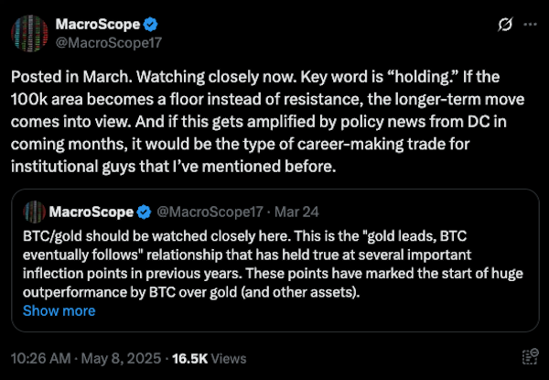This screenshot has width=549, height=380.
Task: Open the Mar 24 date of quoted post
Action: tap(273, 212)
